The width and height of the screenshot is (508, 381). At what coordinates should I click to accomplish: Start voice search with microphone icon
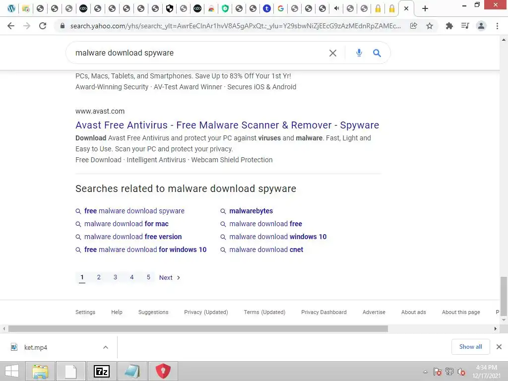359,53
